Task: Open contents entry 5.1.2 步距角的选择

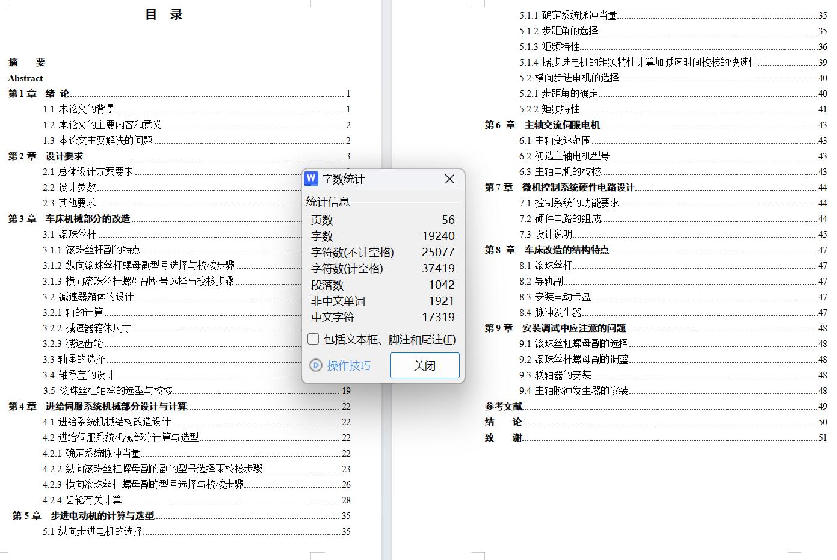Action: (x=673, y=31)
